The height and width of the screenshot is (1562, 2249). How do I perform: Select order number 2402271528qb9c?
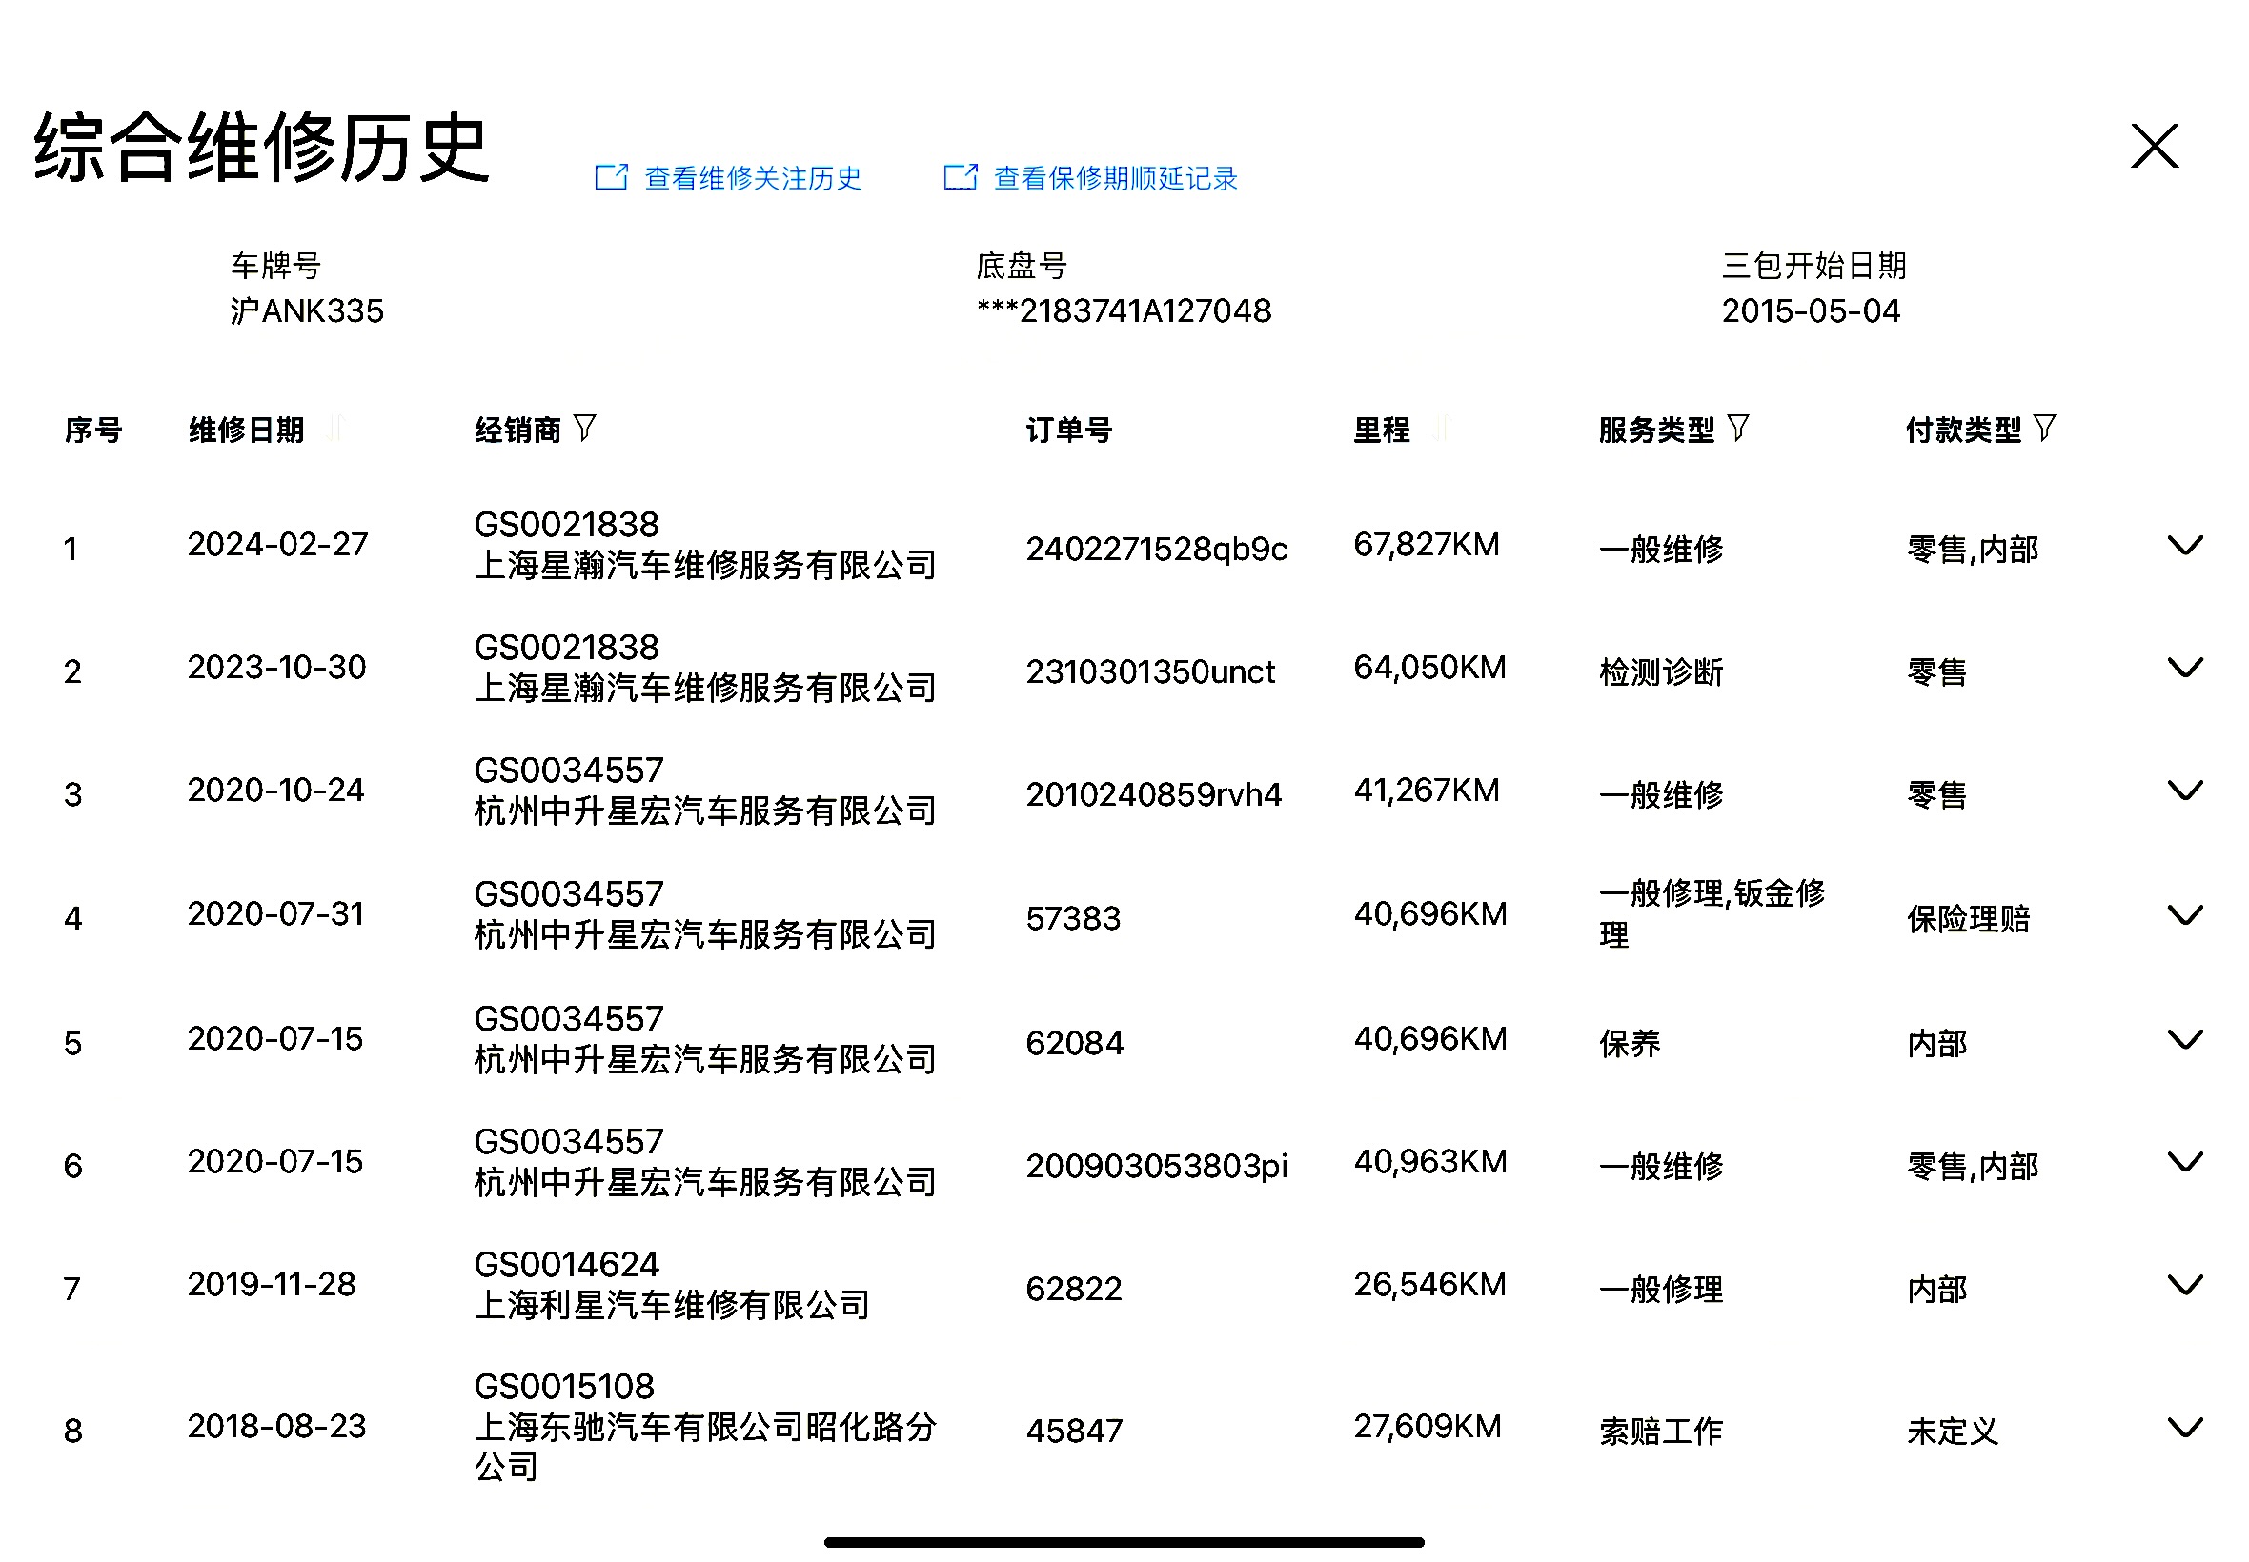click(x=1155, y=549)
